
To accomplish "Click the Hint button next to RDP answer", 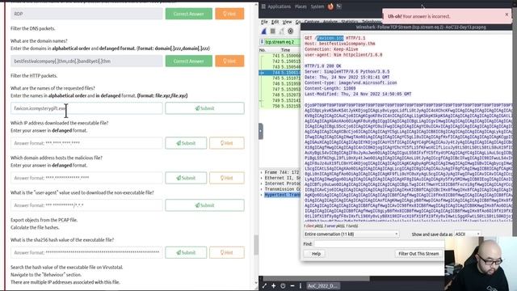I will [229, 14].
